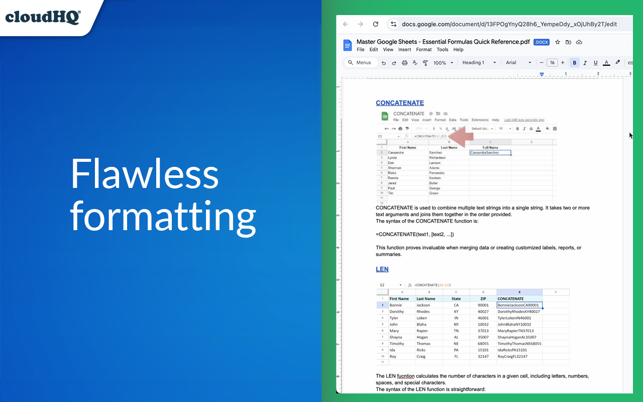Click the indent marker on horizontal ruler

(x=542, y=74)
